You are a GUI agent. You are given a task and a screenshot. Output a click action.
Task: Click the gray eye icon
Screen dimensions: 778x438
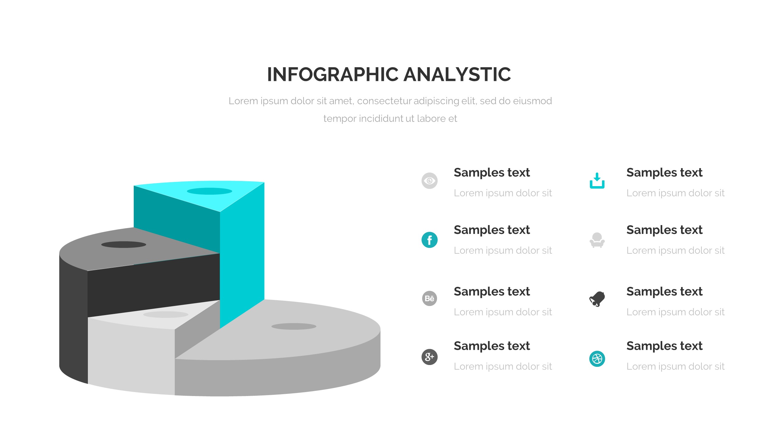click(x=429, y=181)
